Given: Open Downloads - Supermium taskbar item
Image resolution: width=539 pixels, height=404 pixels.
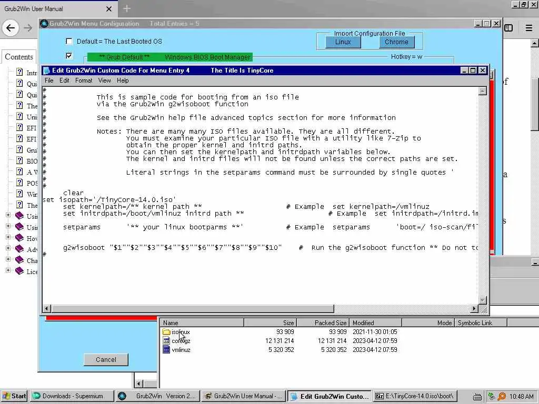Looking at the screenshot, I should pyautogui.click(x=72, y=396).
